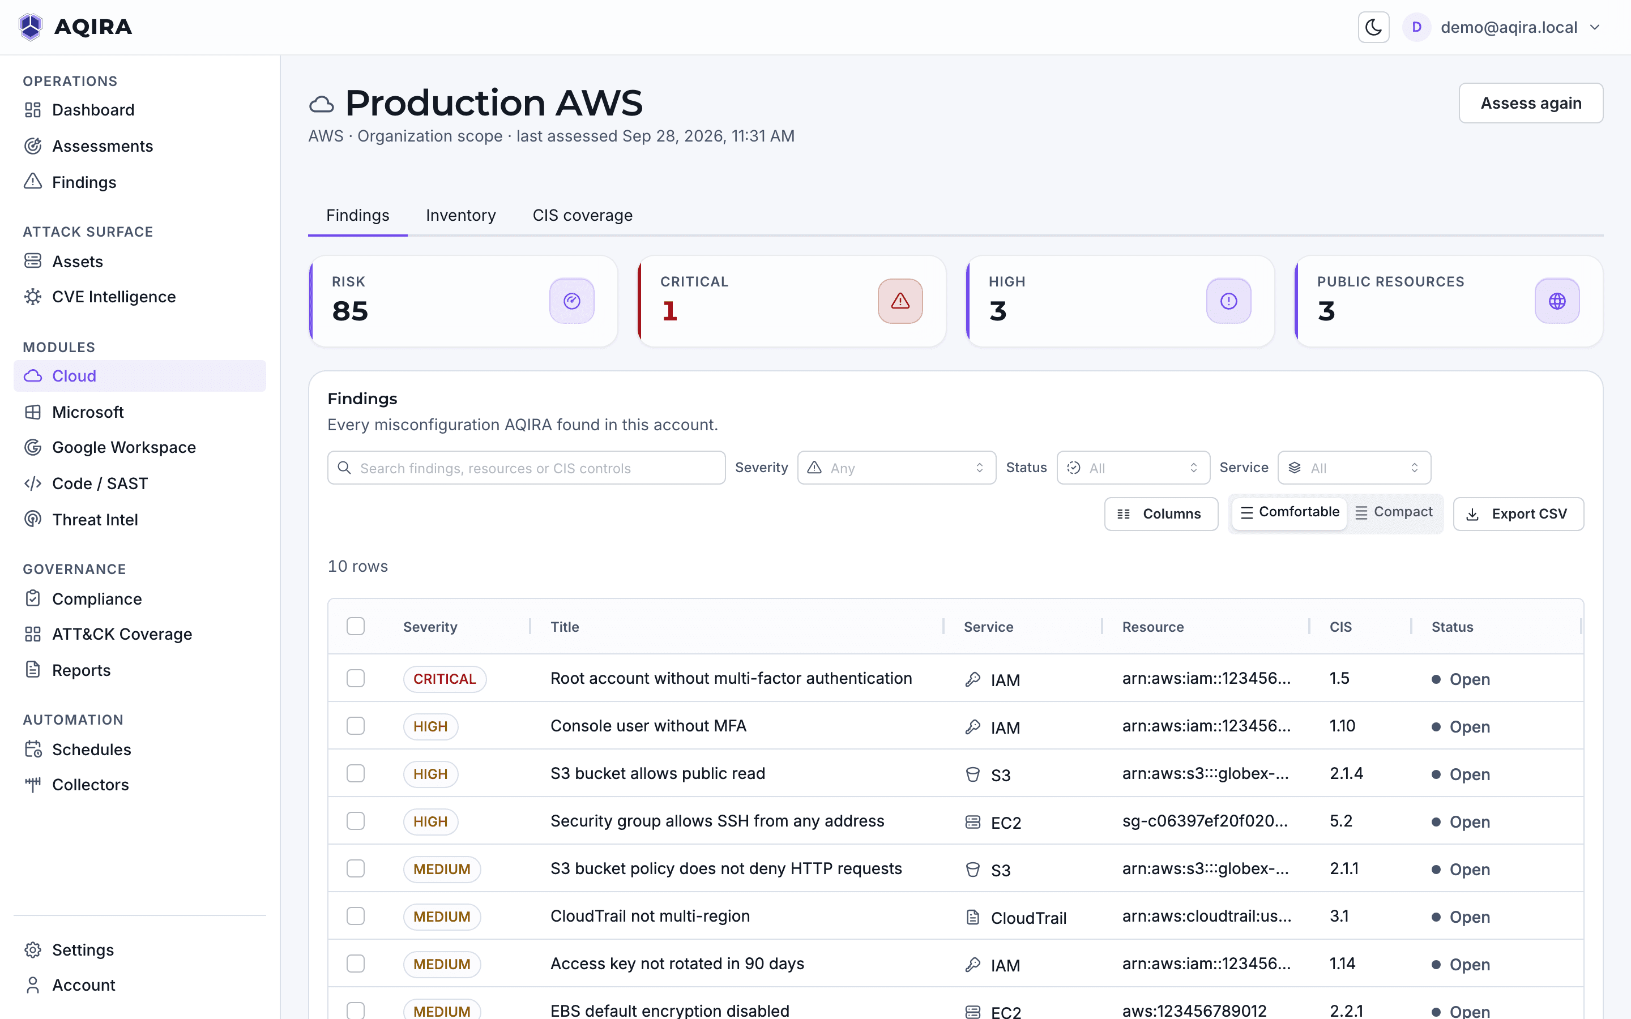1631x1019 pixels.
Task: Open the Status filter dropdown
Action: 1133,468
